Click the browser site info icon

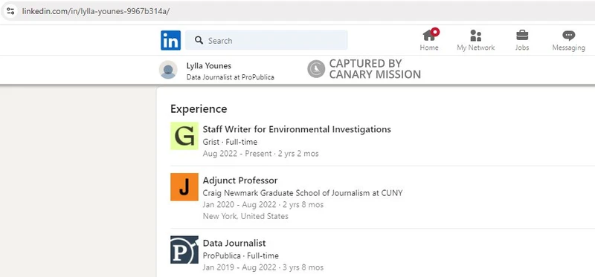pos(10,10)
